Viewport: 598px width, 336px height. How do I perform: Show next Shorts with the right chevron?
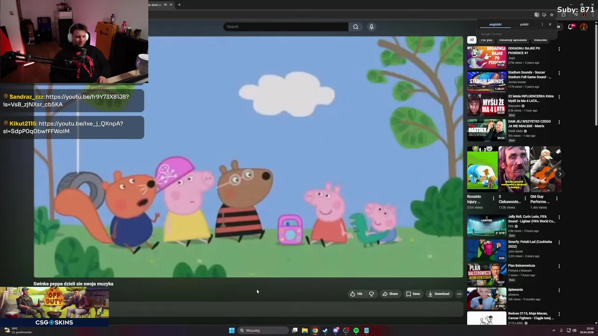click(560, 174)
